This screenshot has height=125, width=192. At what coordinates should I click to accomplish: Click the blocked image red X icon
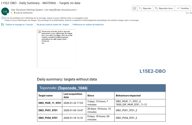[x=39, y=32]
